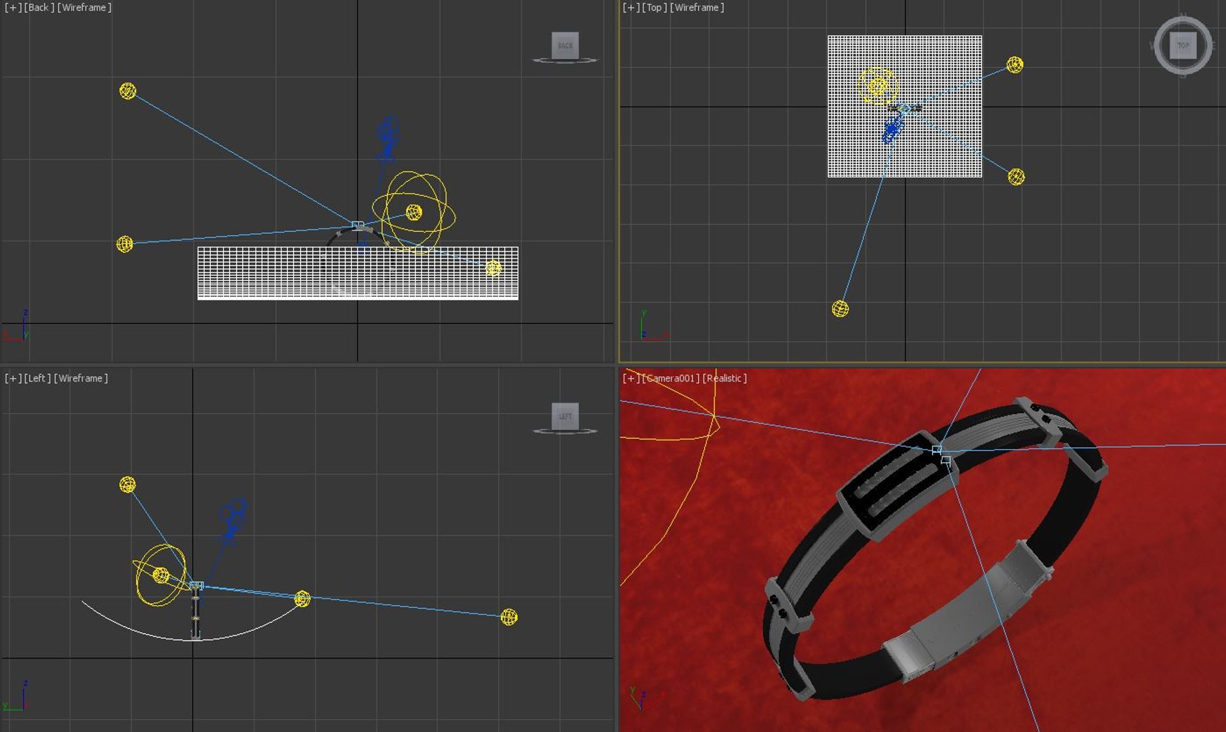Select the blue camera object in Back viewport

[388, 139]
